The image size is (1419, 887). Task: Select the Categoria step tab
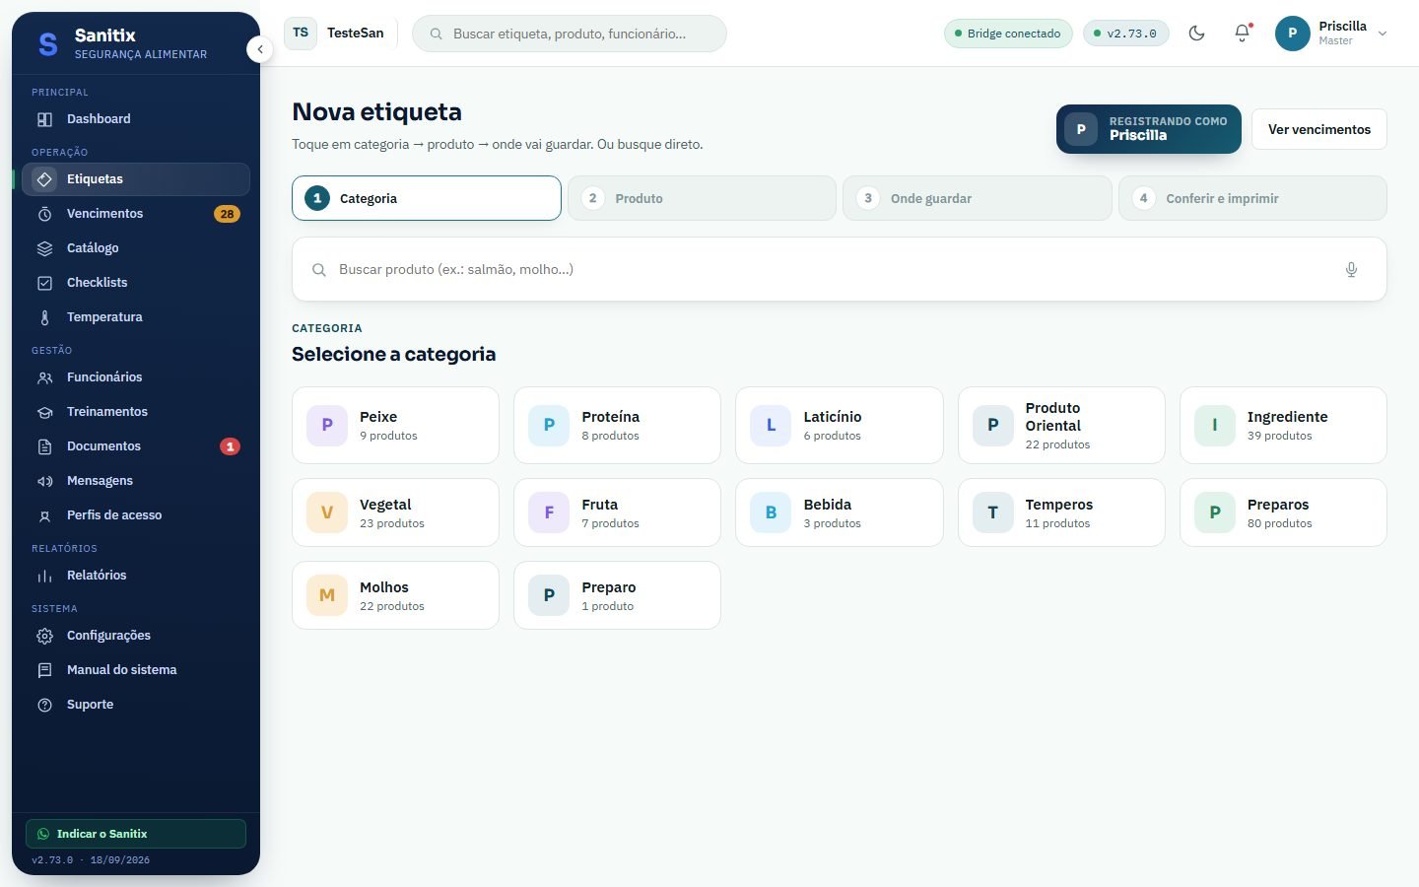(x=427, y=198)
